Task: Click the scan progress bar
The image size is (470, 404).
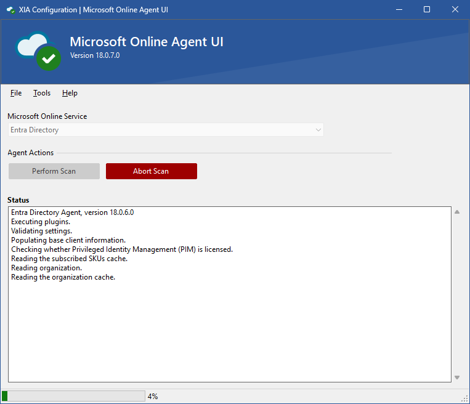Action: 73,396
